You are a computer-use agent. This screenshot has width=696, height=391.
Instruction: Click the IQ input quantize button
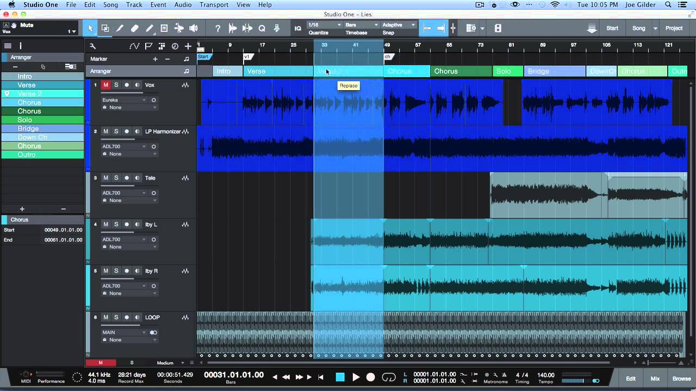coord(298,28)
